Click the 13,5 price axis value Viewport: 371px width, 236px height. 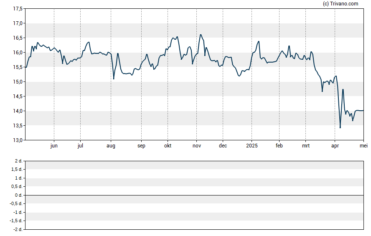18,126
